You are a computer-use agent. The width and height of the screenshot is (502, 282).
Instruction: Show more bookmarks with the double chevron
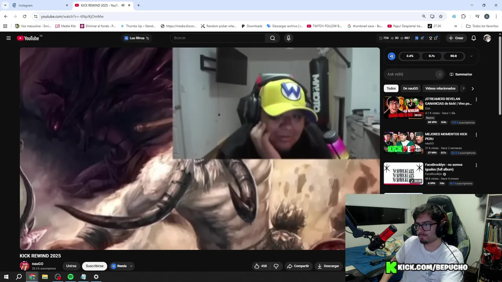tap(455, 26)
